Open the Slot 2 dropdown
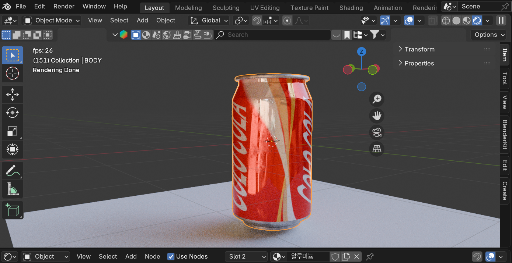Viewport: 512px width, 263px height. point(246,256)
